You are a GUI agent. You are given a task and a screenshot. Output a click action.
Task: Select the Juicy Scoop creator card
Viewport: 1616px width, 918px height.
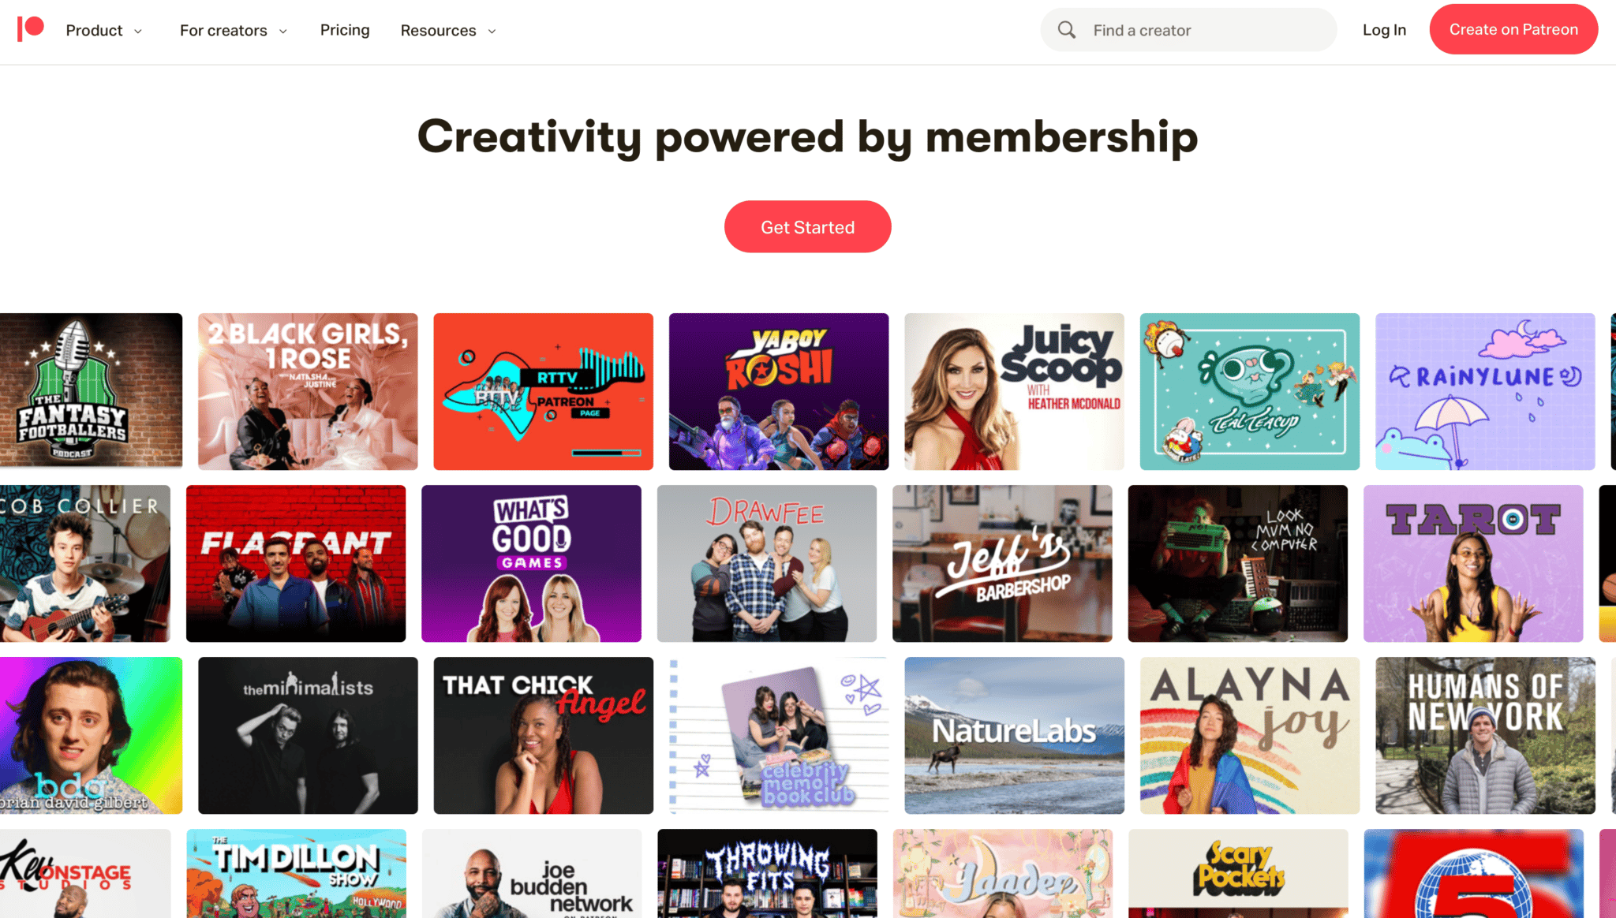(x=1014, y=391)
